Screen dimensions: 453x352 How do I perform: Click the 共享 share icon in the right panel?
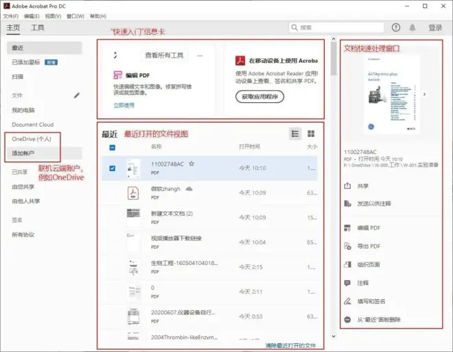[347, 186]
